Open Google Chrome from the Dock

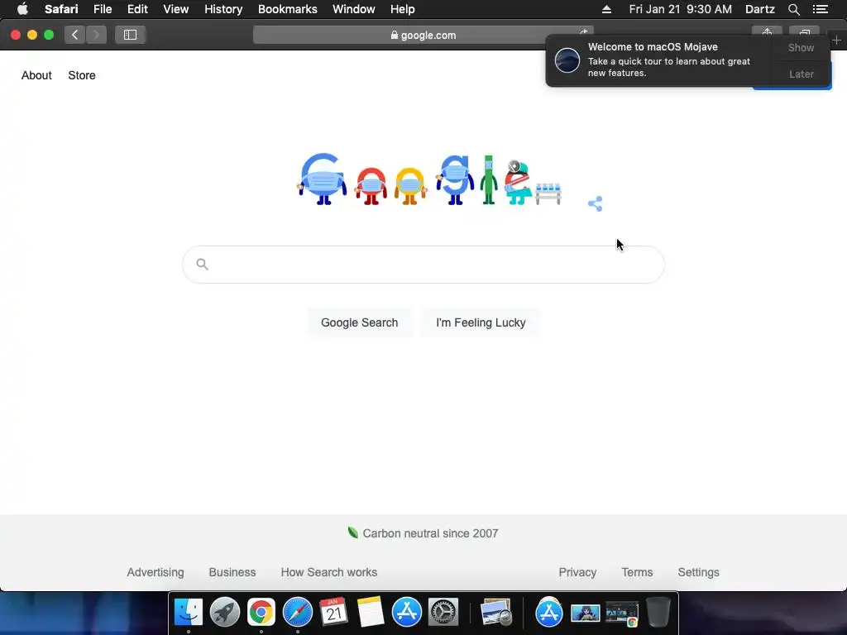pos(261,612)
